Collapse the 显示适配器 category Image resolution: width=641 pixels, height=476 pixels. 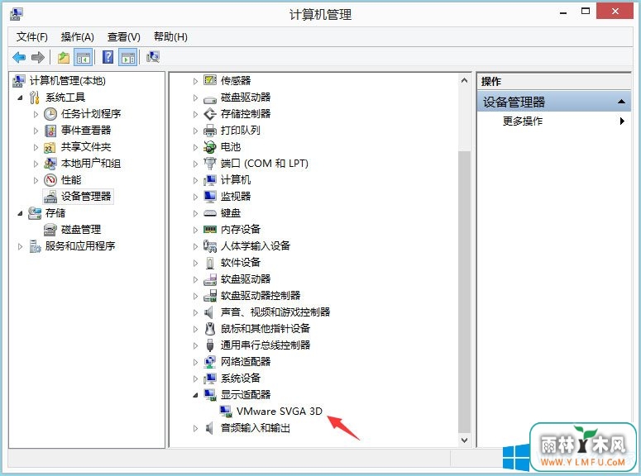(x=195, y=395)
